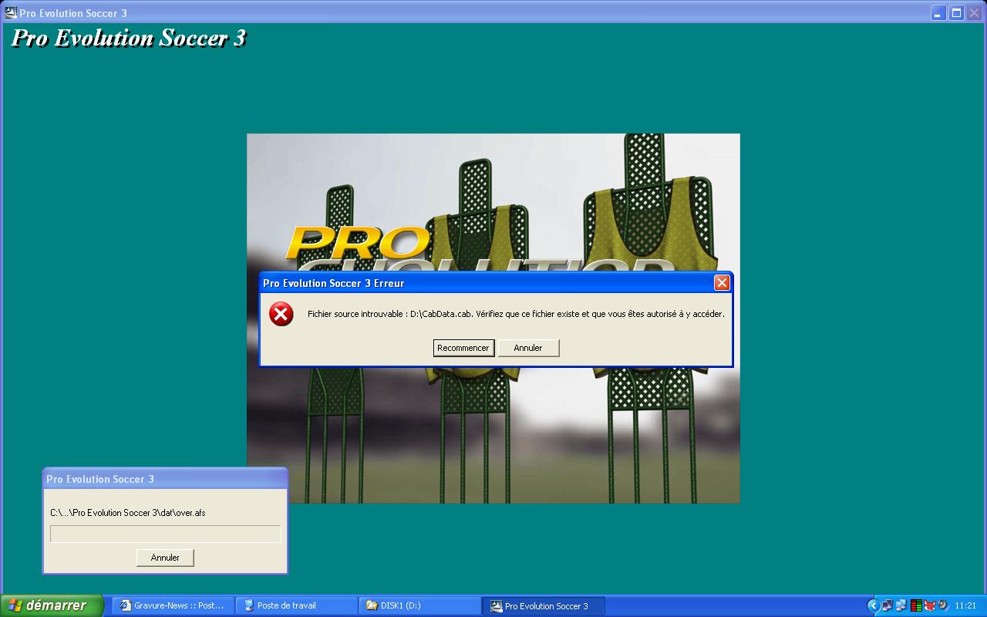Click the red and green meter tray icon
The width and height of the screenshot is (987, 617).
click(916, 606)
